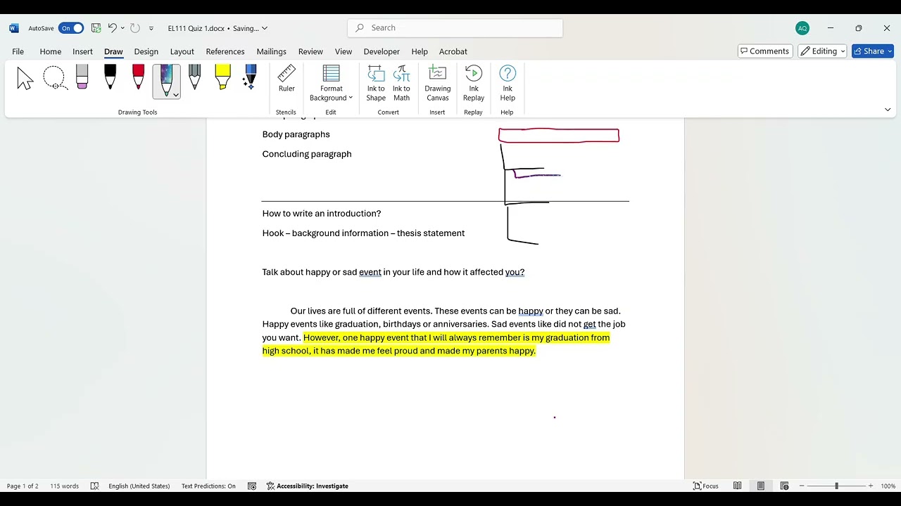Open the Review tab
This screenshot has width=901, height=506.
(310, 51)
